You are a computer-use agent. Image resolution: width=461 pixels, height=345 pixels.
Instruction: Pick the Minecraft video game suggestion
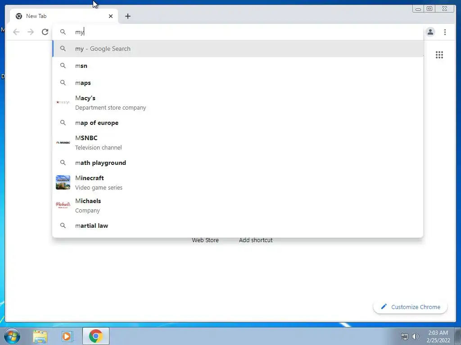[x=238, y=182]
